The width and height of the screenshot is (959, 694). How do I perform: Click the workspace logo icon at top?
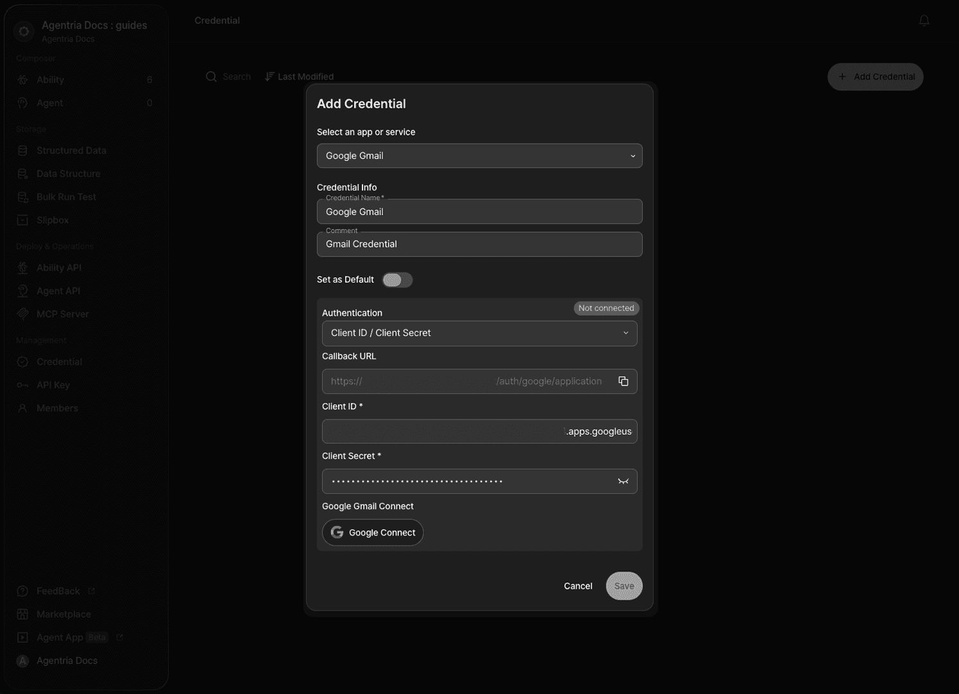(x=24, y=30)
